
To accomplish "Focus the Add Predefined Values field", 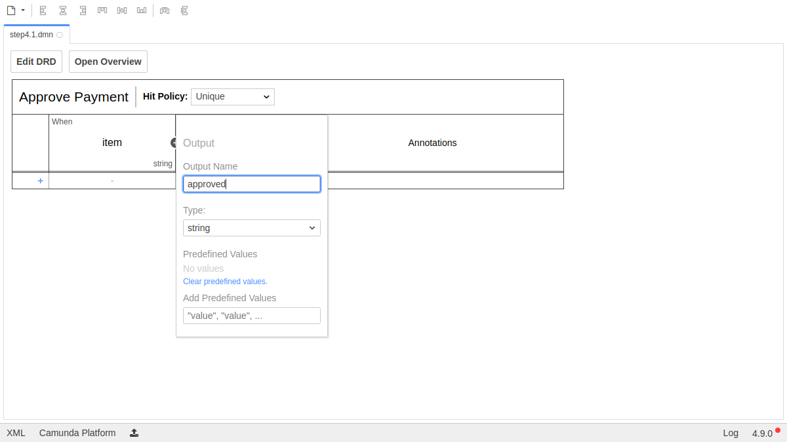I will 252,316.
